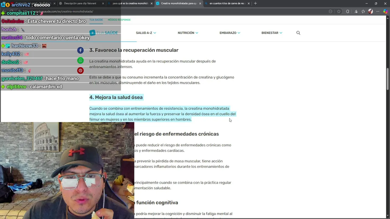Open browser settings and more menu

tap(378, 12)
